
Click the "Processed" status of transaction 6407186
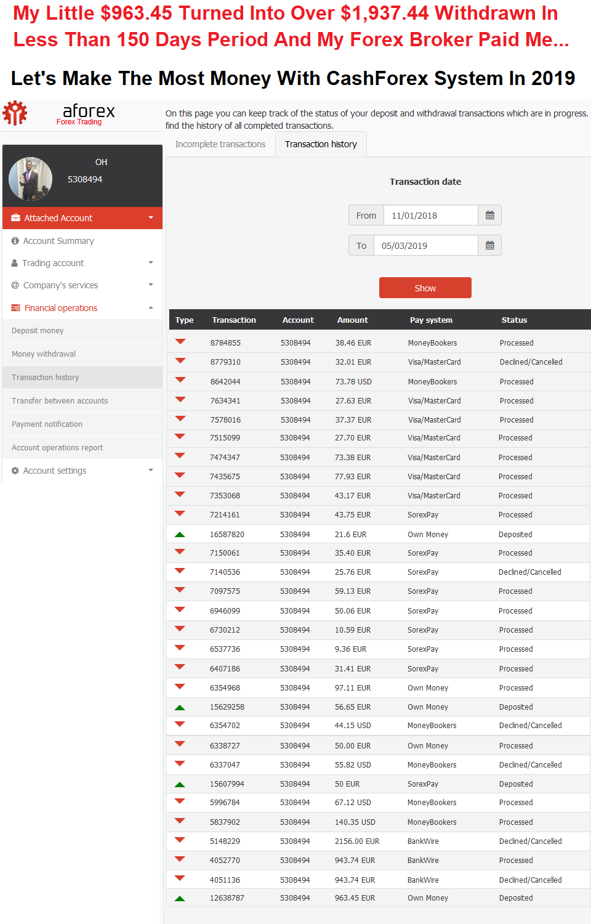tap(516, 669)
